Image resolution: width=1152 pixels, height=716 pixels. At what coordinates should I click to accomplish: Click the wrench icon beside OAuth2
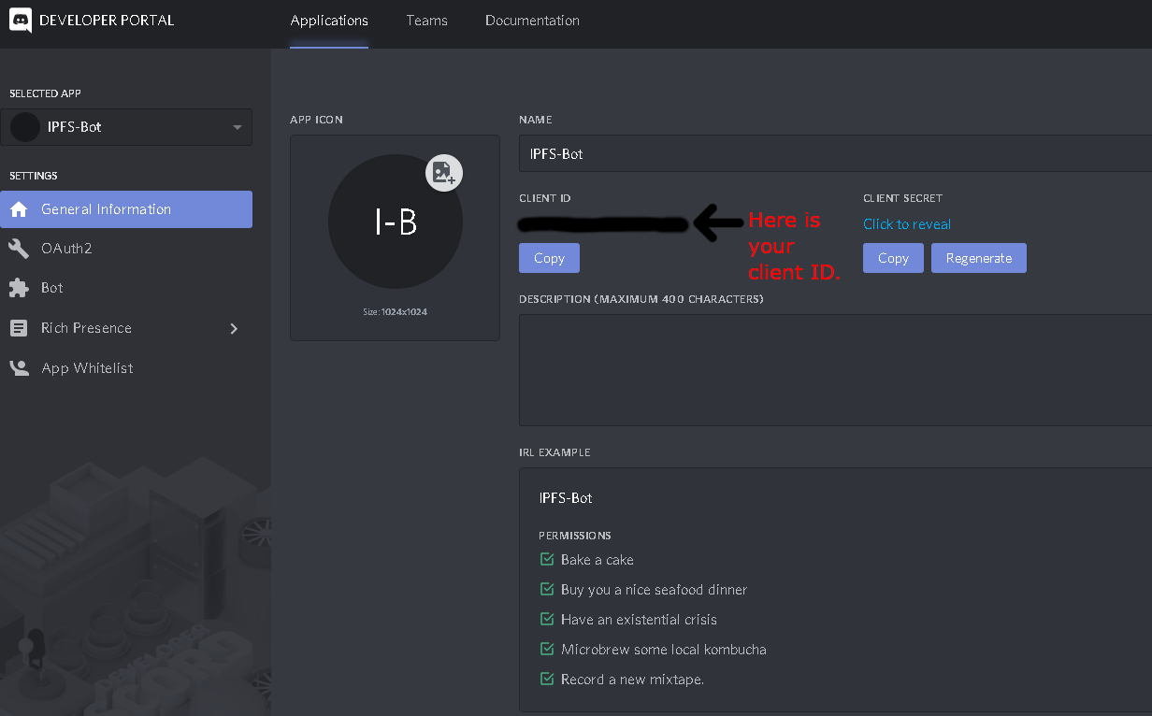19,249
